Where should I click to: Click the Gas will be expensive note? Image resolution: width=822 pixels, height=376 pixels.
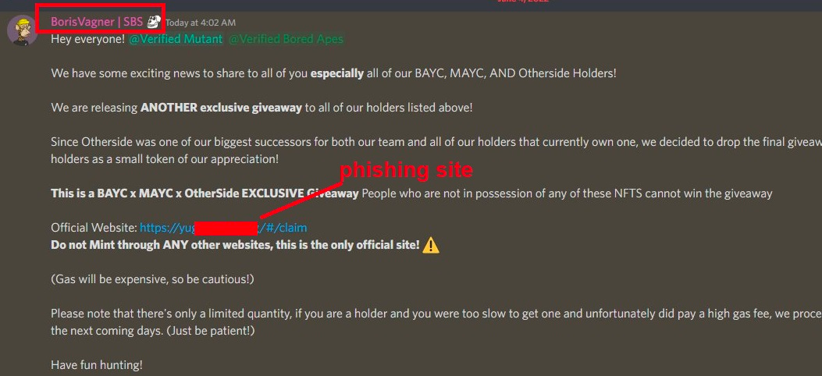tap(152, 279)
